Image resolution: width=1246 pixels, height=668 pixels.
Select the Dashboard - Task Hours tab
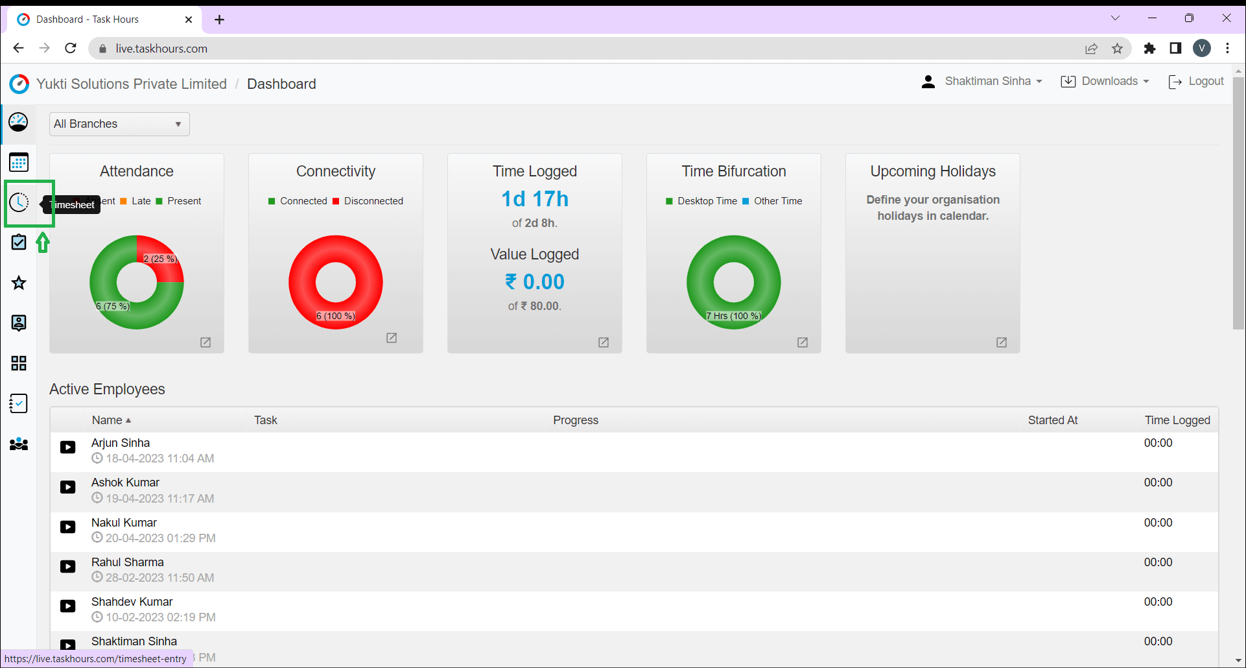[x=104, y=19]
